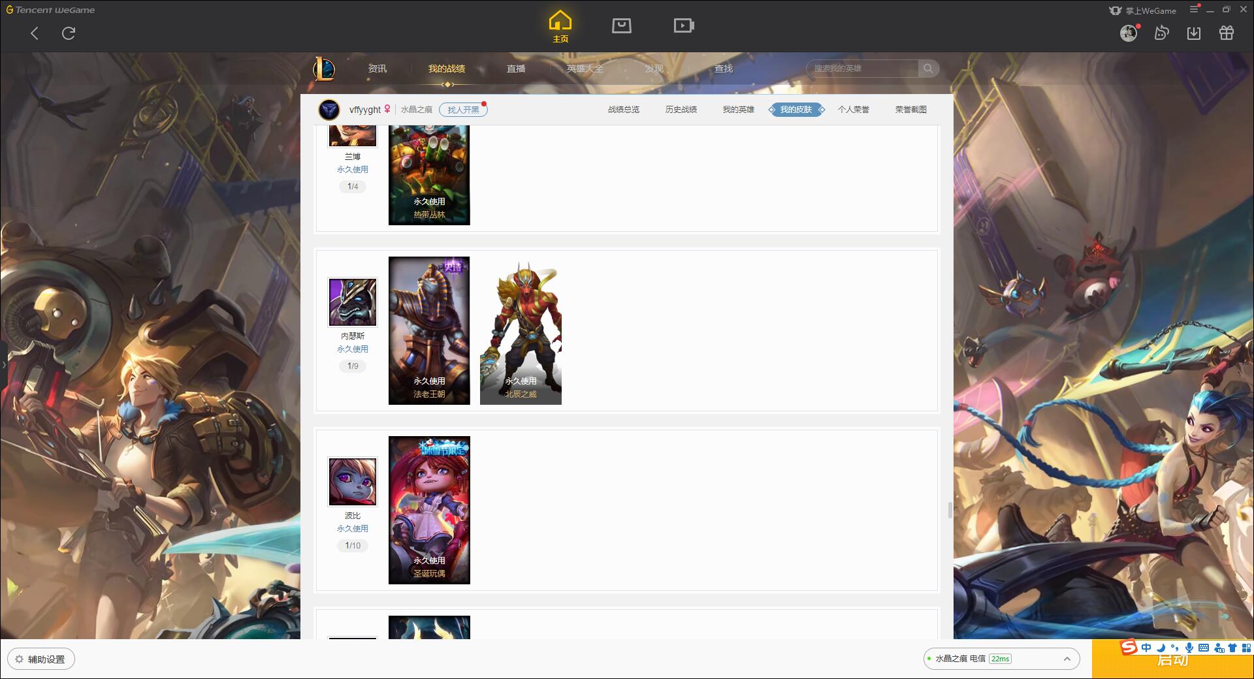Open the 荣誉截图 section
Screen dimensions: 1254x679
911,110
